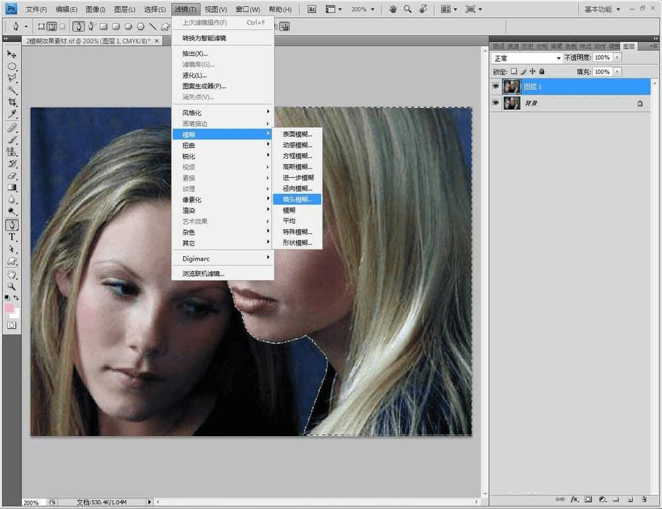Expand the 不透明度 opacity slider arrow
The width and height of the screenshot is (662, 509).
[617, 58]
